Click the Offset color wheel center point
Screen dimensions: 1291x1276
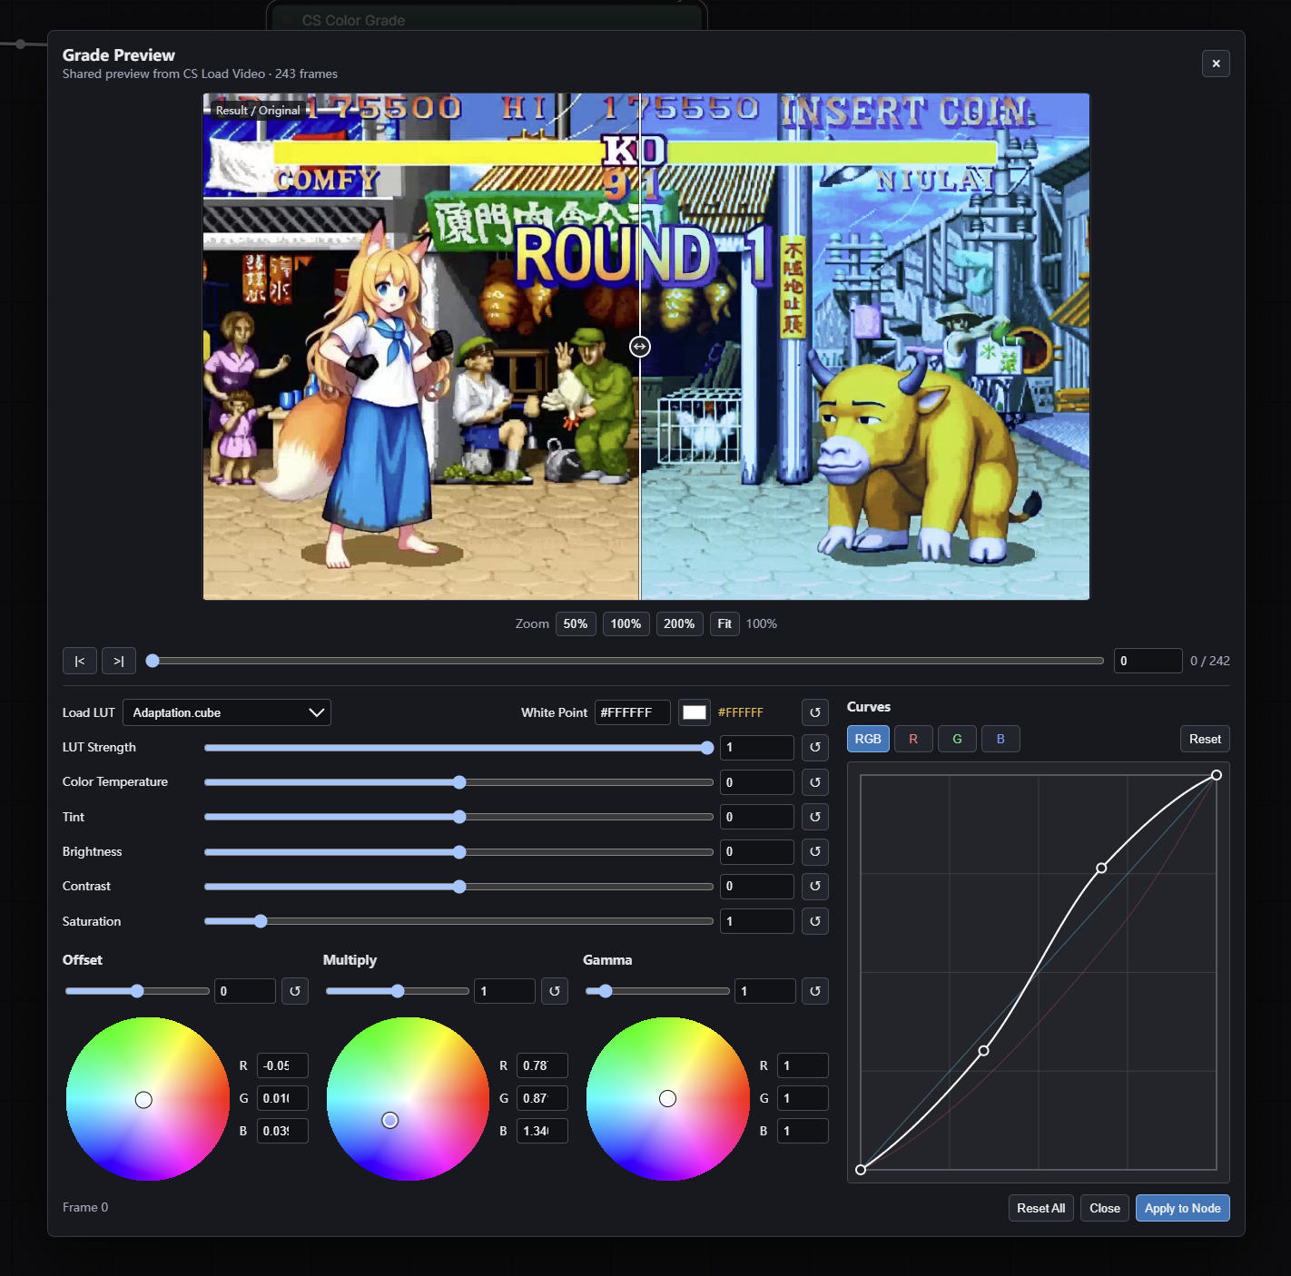[143, 1100]
